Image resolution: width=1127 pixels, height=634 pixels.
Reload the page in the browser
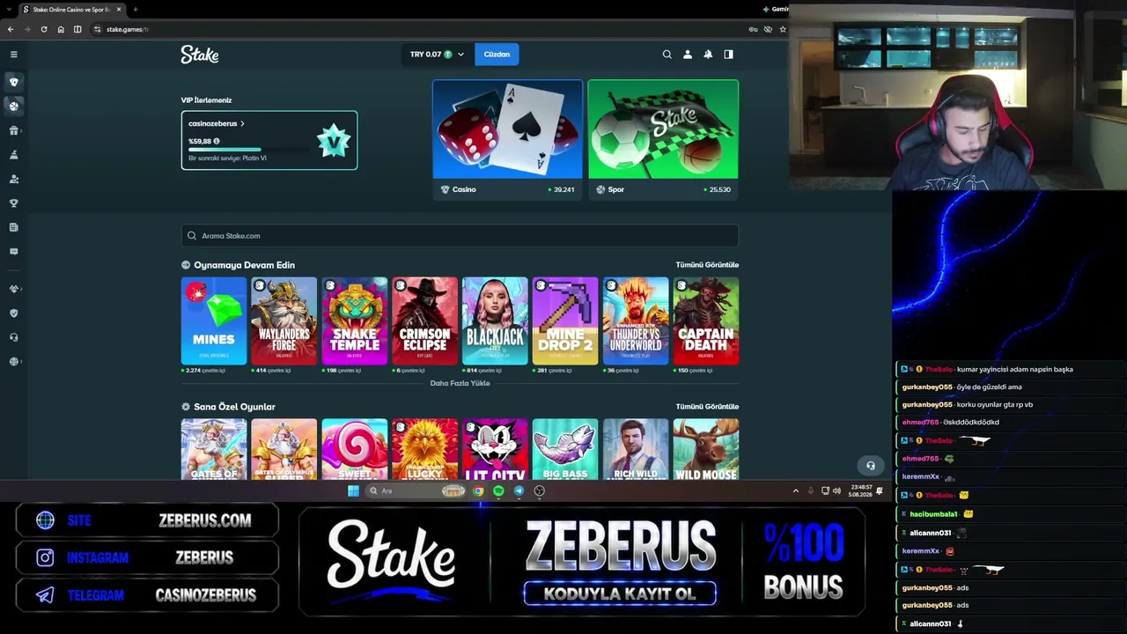coord(43,29)
